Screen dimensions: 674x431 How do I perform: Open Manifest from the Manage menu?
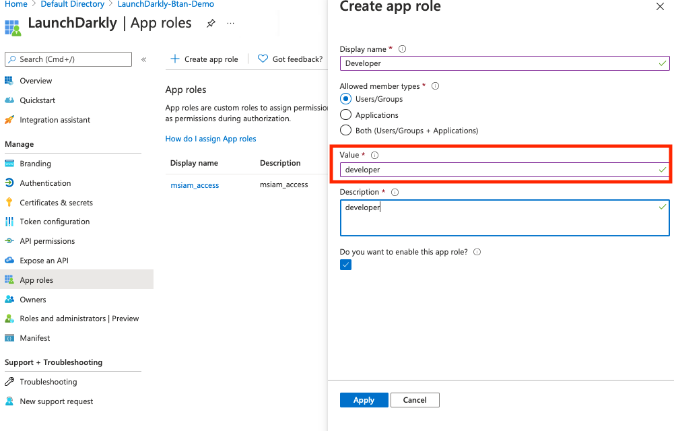pyautogui.click(x=35, y=338)
